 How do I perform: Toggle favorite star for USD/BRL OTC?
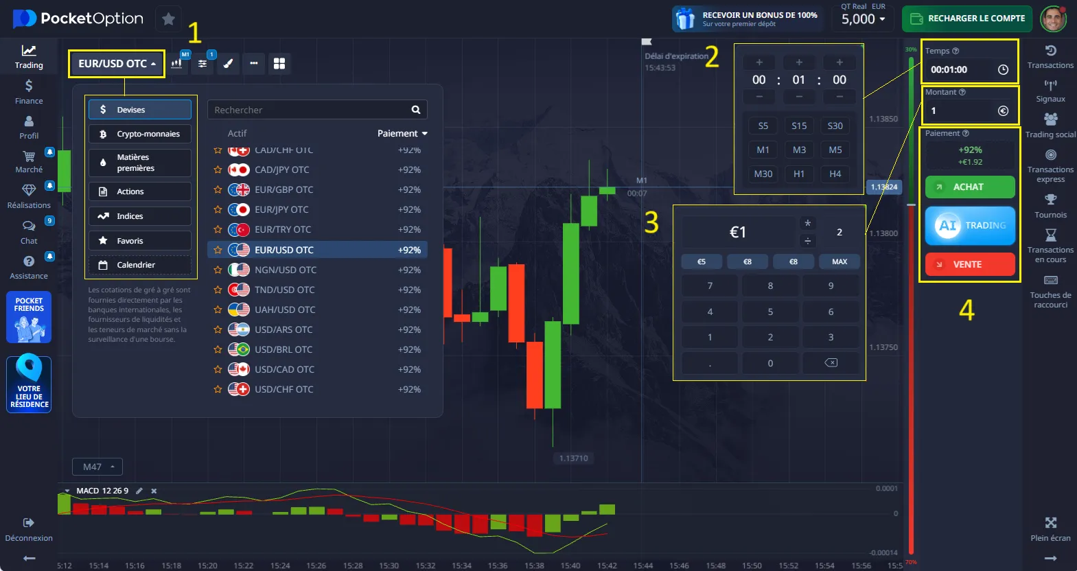pos(218,349)
